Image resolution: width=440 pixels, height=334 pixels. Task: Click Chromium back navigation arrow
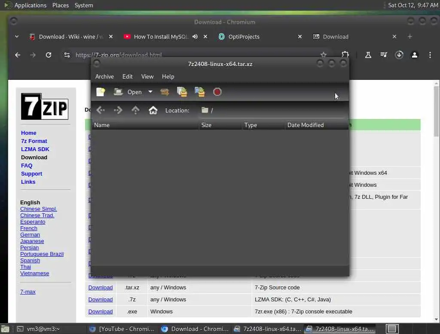click(x=17, y=55)
